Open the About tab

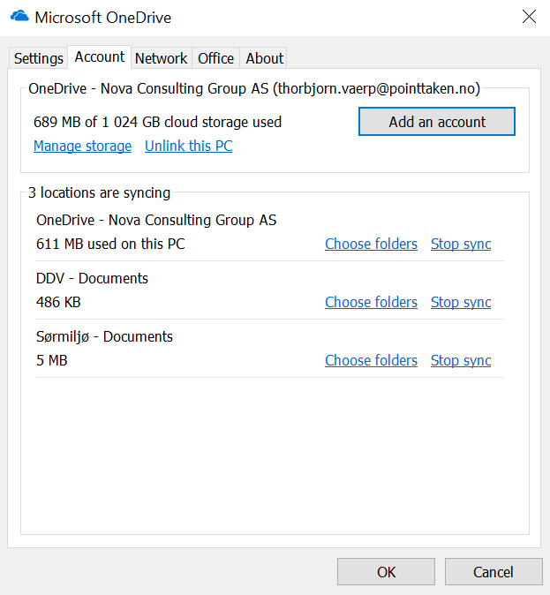264,58
